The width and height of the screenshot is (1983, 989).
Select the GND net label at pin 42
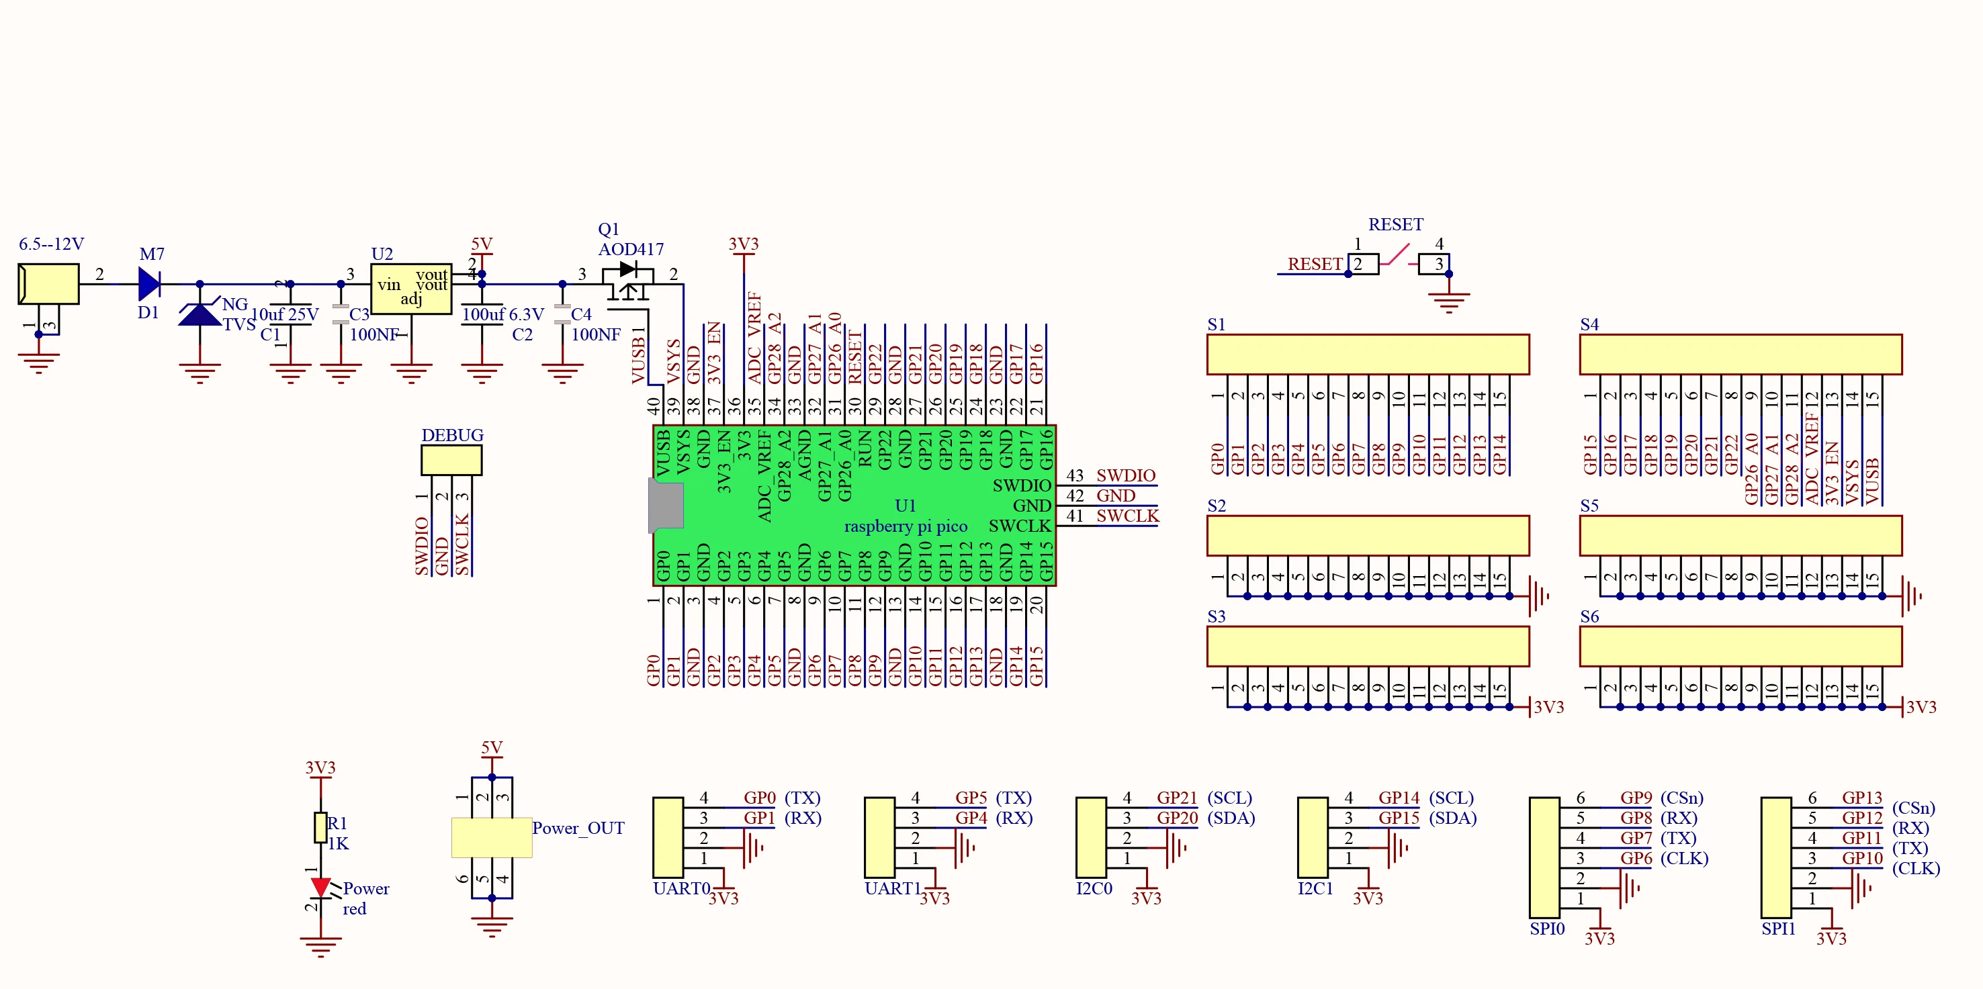[x=1115, y=496]
